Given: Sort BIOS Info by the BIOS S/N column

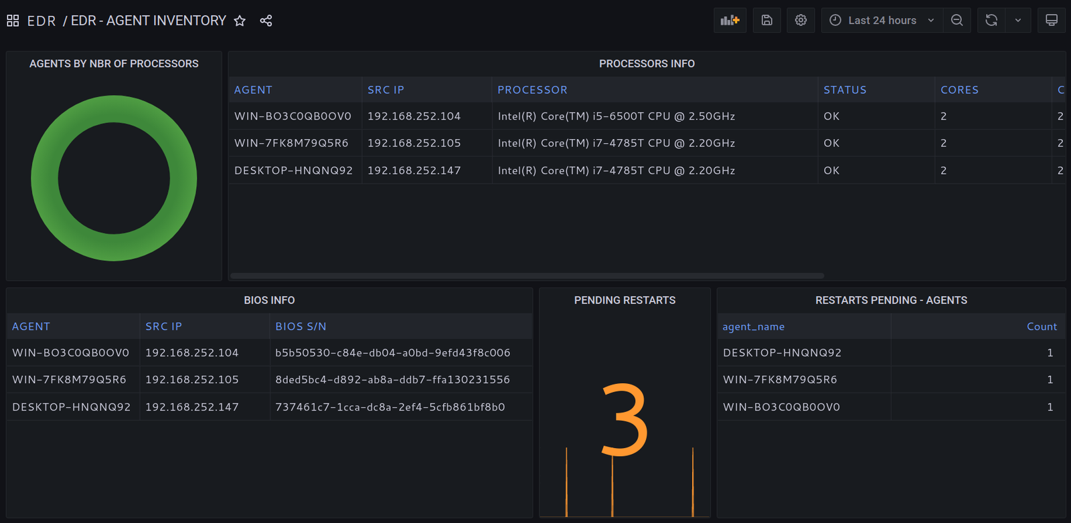Looking at the screenshot, I should tap(301, 326).
